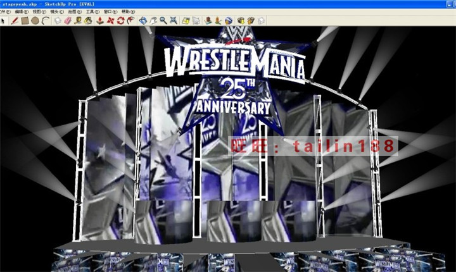Click the Zoom Extents icon

[x=174, y=21]
